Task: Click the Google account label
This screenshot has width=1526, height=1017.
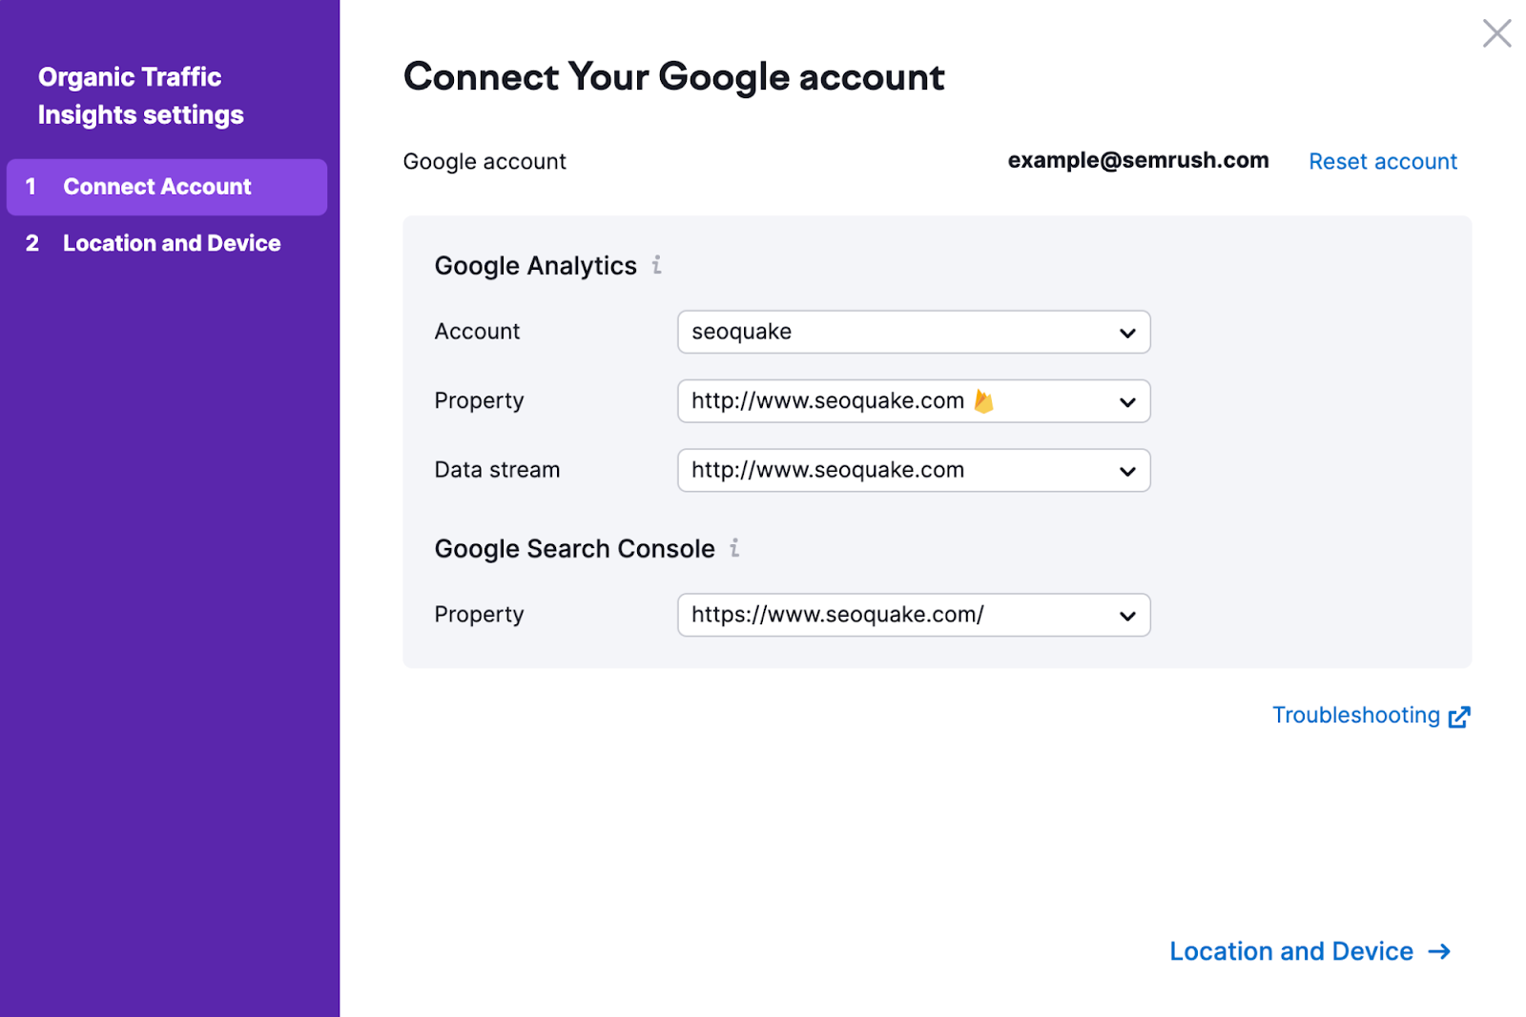Action: [485, 161]
